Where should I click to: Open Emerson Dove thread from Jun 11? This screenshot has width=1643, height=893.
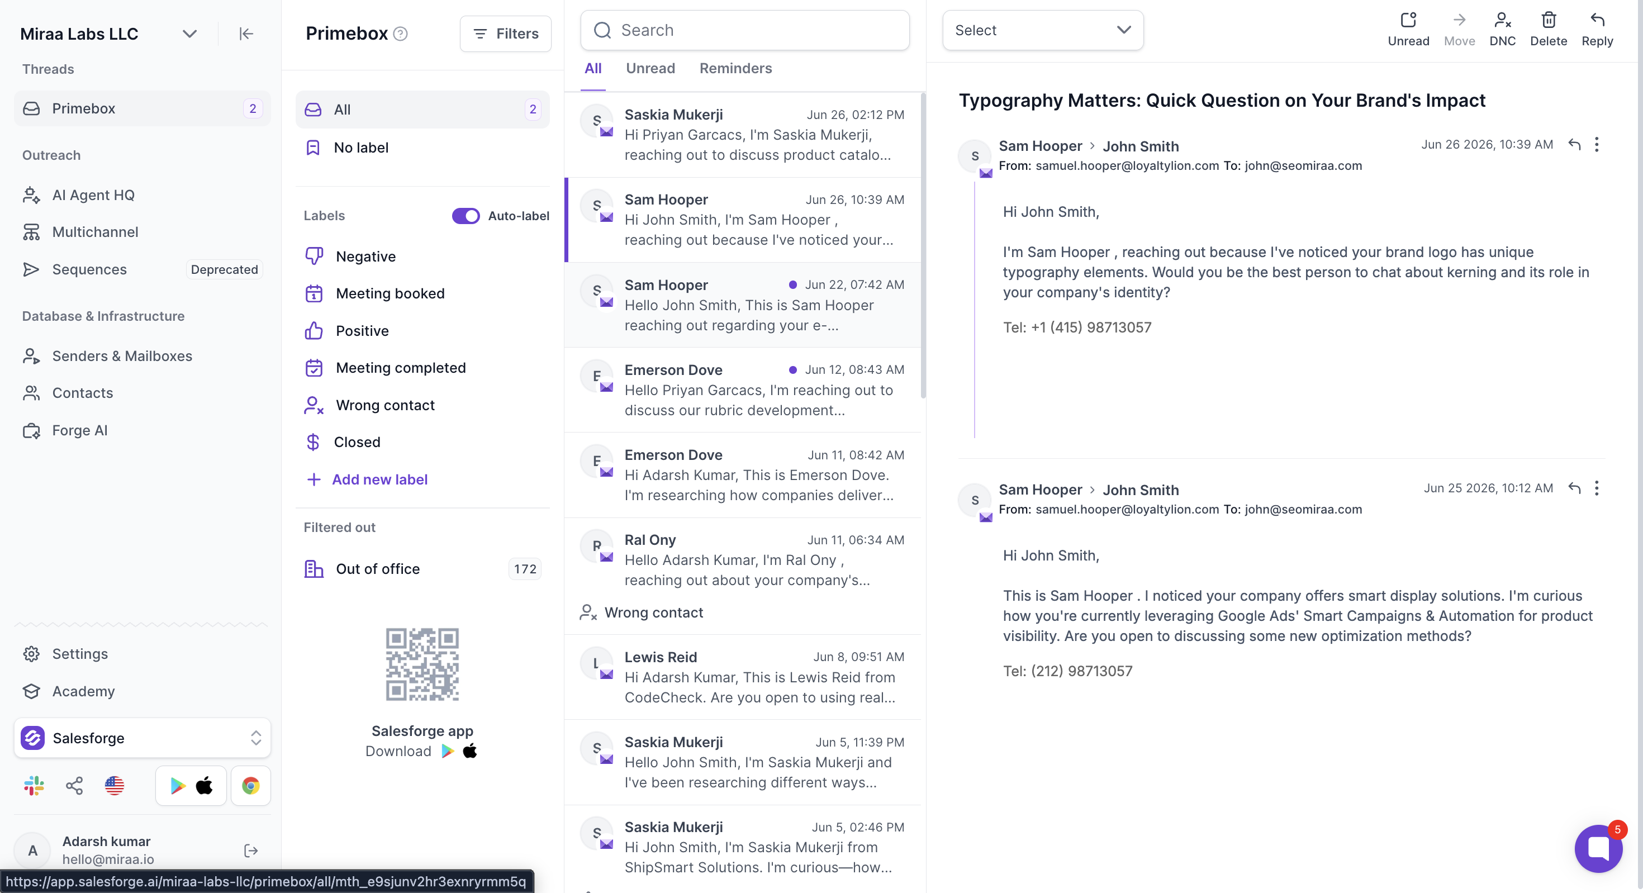pyautogui.click(x=742, y=475)
